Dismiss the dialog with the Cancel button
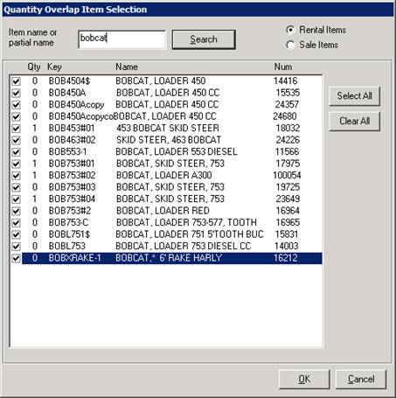This screenshot has width=396, height=398. 361,379
